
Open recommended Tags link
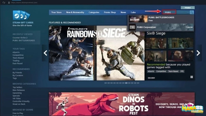15,78
